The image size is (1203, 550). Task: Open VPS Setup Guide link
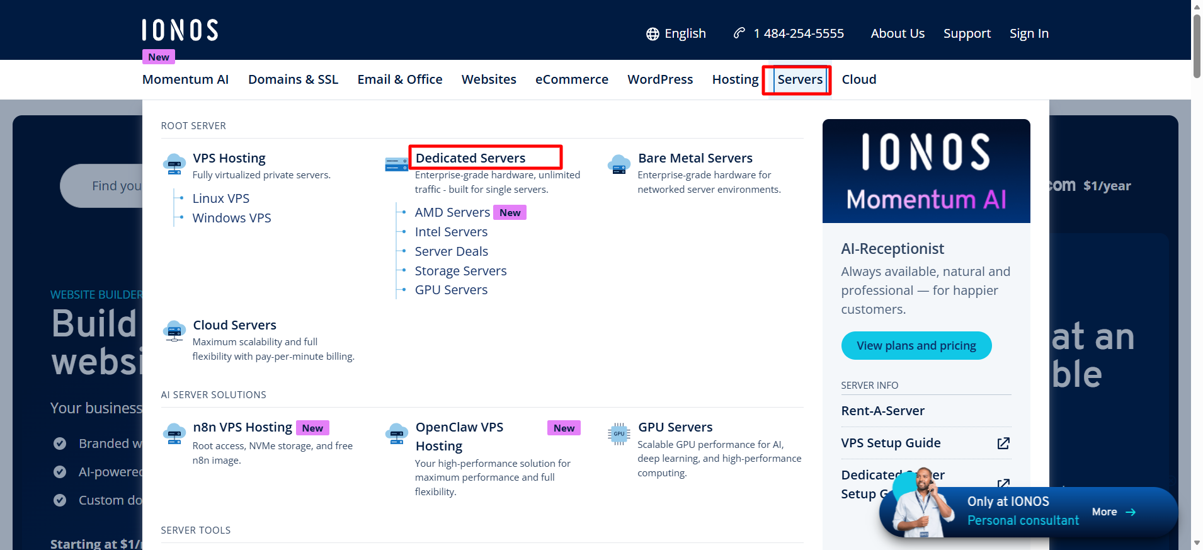[891, 443]
